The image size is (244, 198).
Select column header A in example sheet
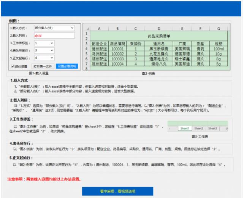99,29
